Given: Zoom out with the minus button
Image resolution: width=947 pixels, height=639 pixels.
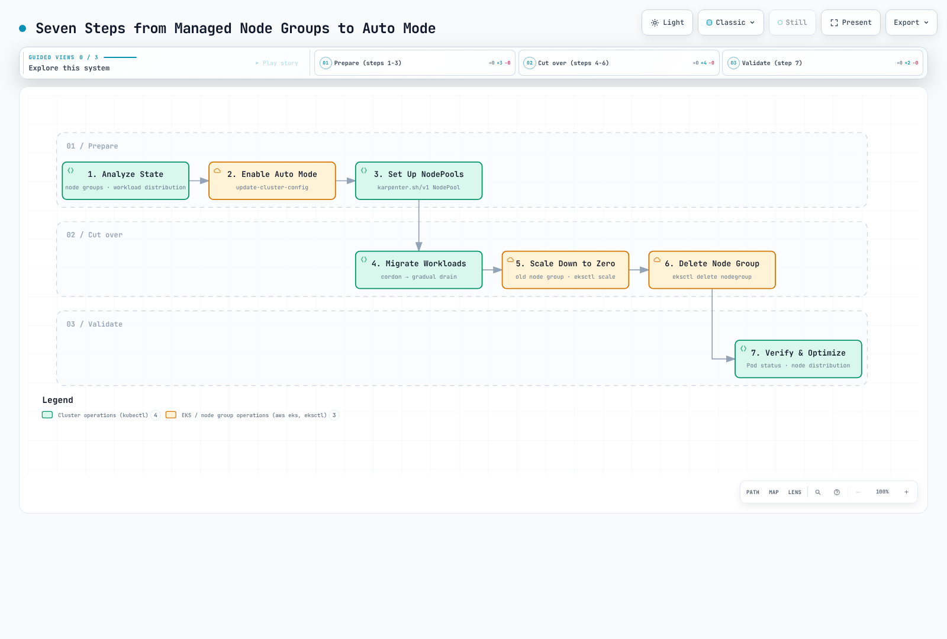Looking at the screenshot, I should pos(858,492).
